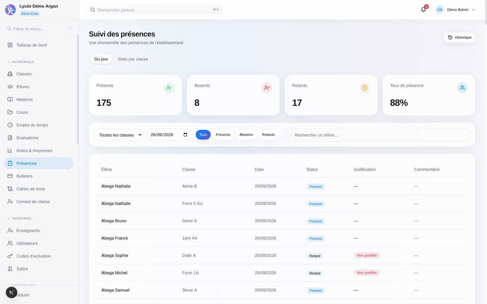Screen dimensions: 487x304
Task: Focus the Rechercher partout search bar
Action: coord(155,10)
